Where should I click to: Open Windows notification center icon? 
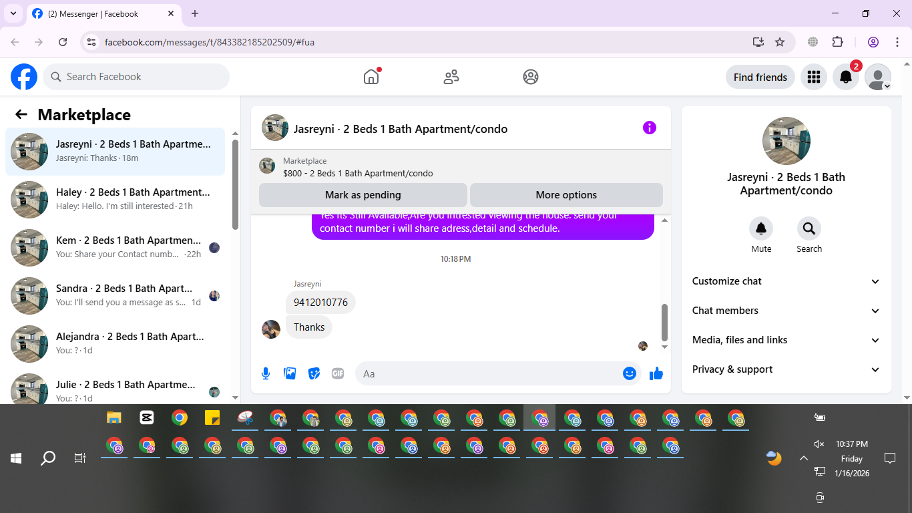point(890,458)
